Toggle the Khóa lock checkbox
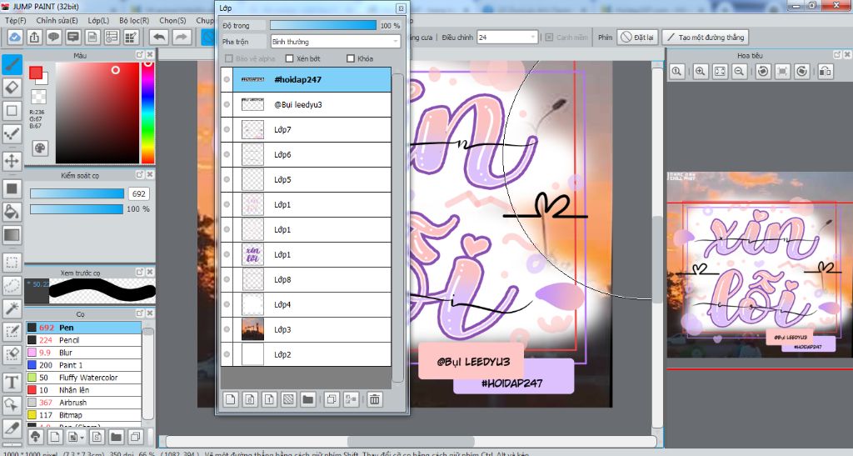 pyautogui.click(x=351, y=58)
